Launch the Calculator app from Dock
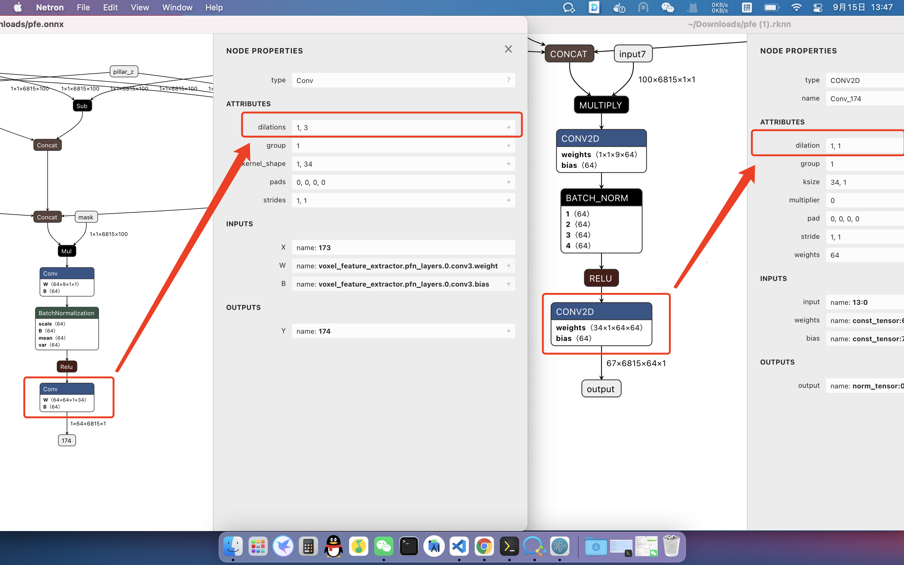The image size is (904, 565). (308, 546)
